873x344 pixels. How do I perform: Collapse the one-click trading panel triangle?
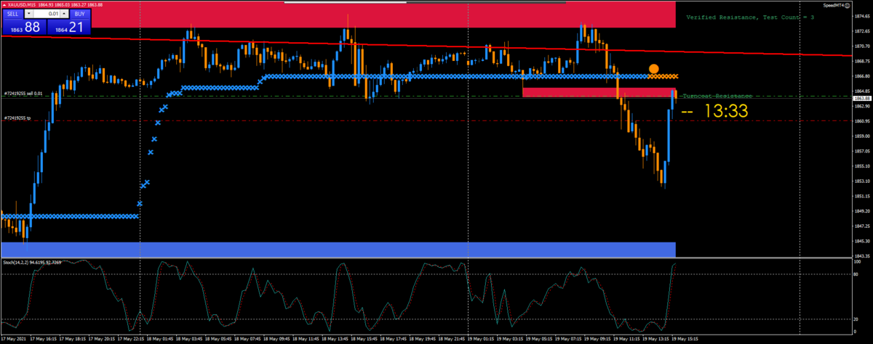[3, 5]
